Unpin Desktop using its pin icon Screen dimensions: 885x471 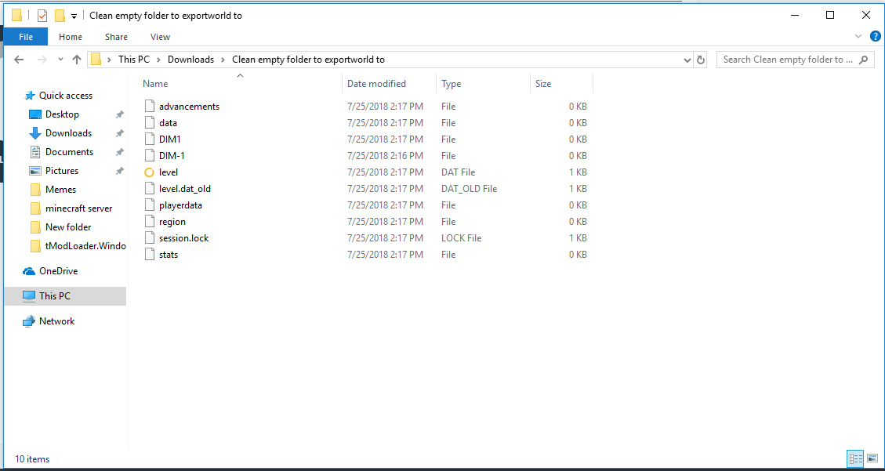click(119, 114)
